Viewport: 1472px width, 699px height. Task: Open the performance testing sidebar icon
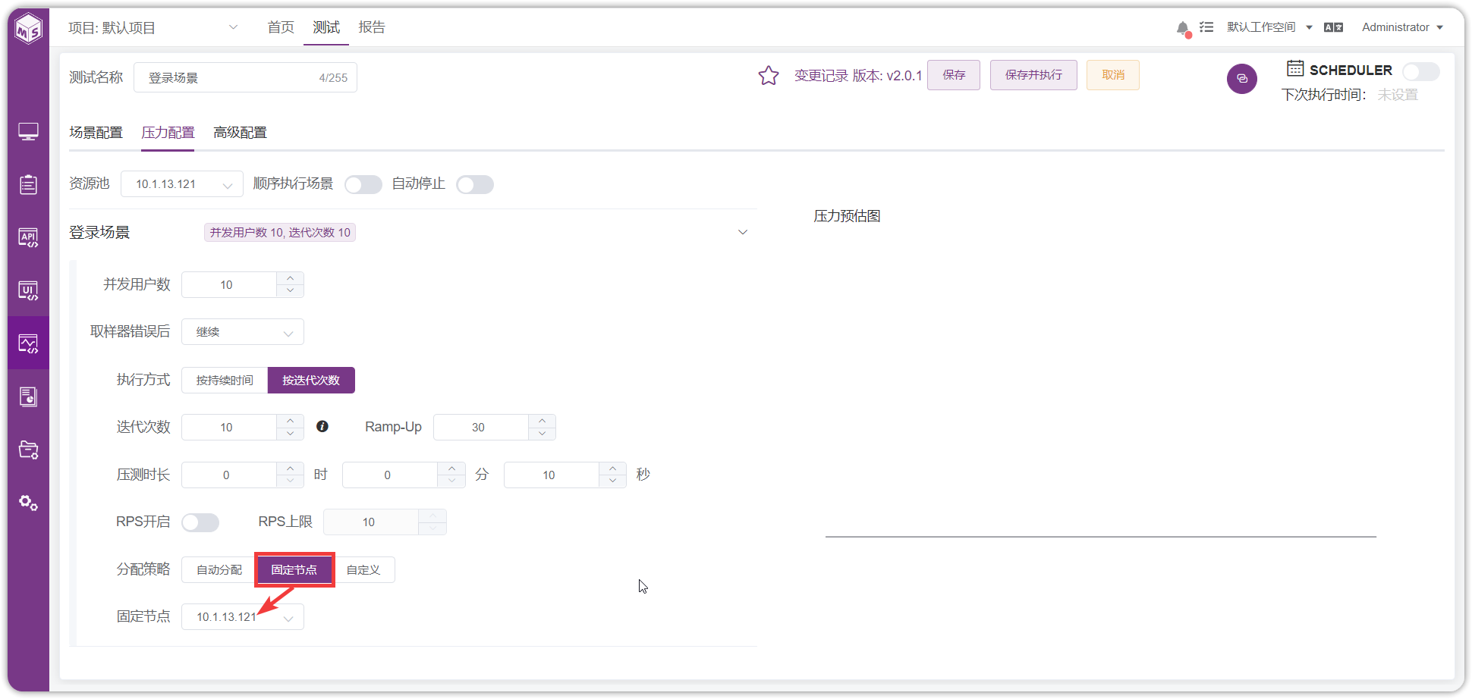[28, 343]
